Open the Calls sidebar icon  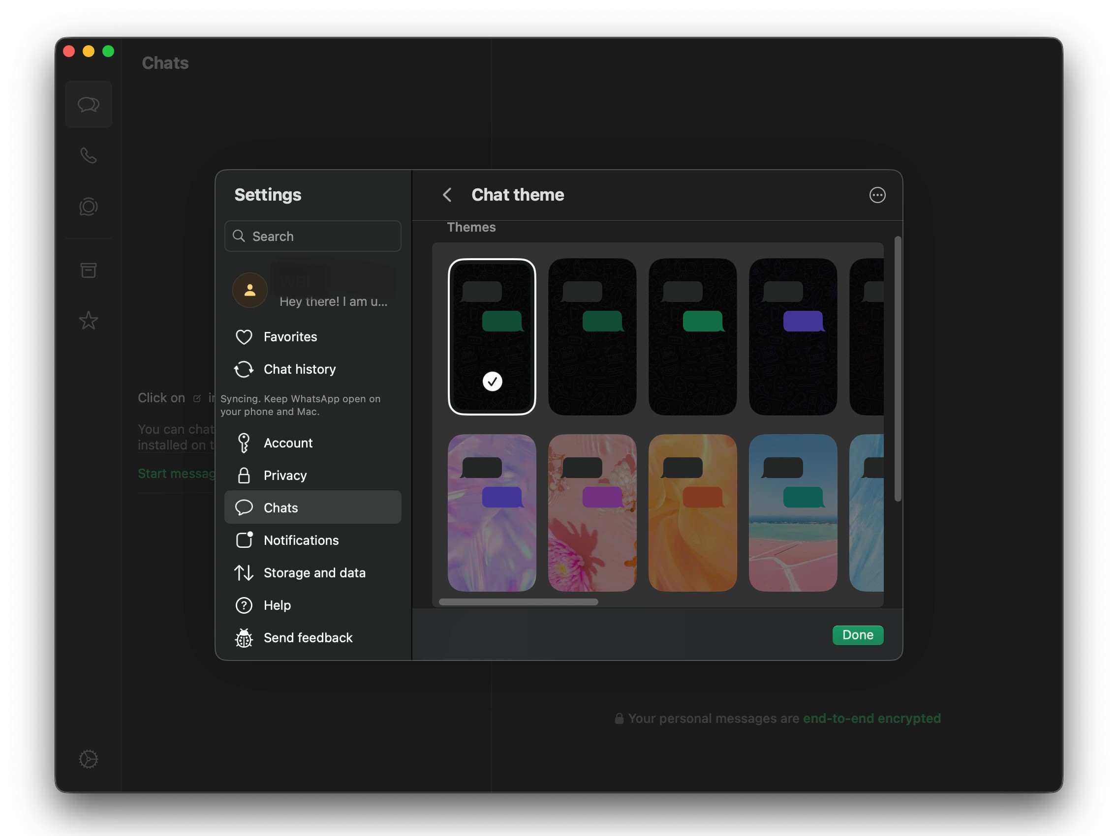click(89, 156)
